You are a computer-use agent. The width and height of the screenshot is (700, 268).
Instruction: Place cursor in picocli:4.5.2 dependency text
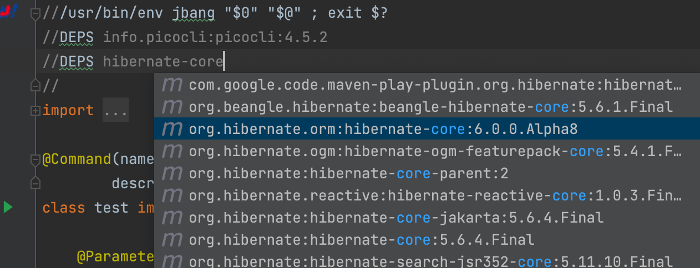(215, 38)
